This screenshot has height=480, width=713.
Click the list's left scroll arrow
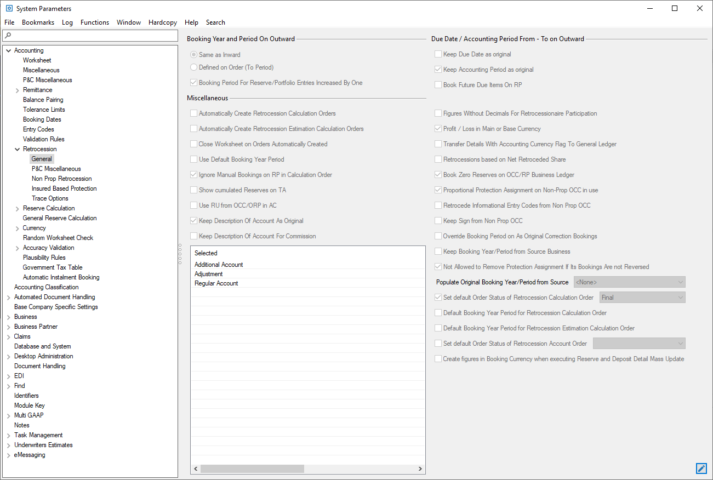pos(196,469)
